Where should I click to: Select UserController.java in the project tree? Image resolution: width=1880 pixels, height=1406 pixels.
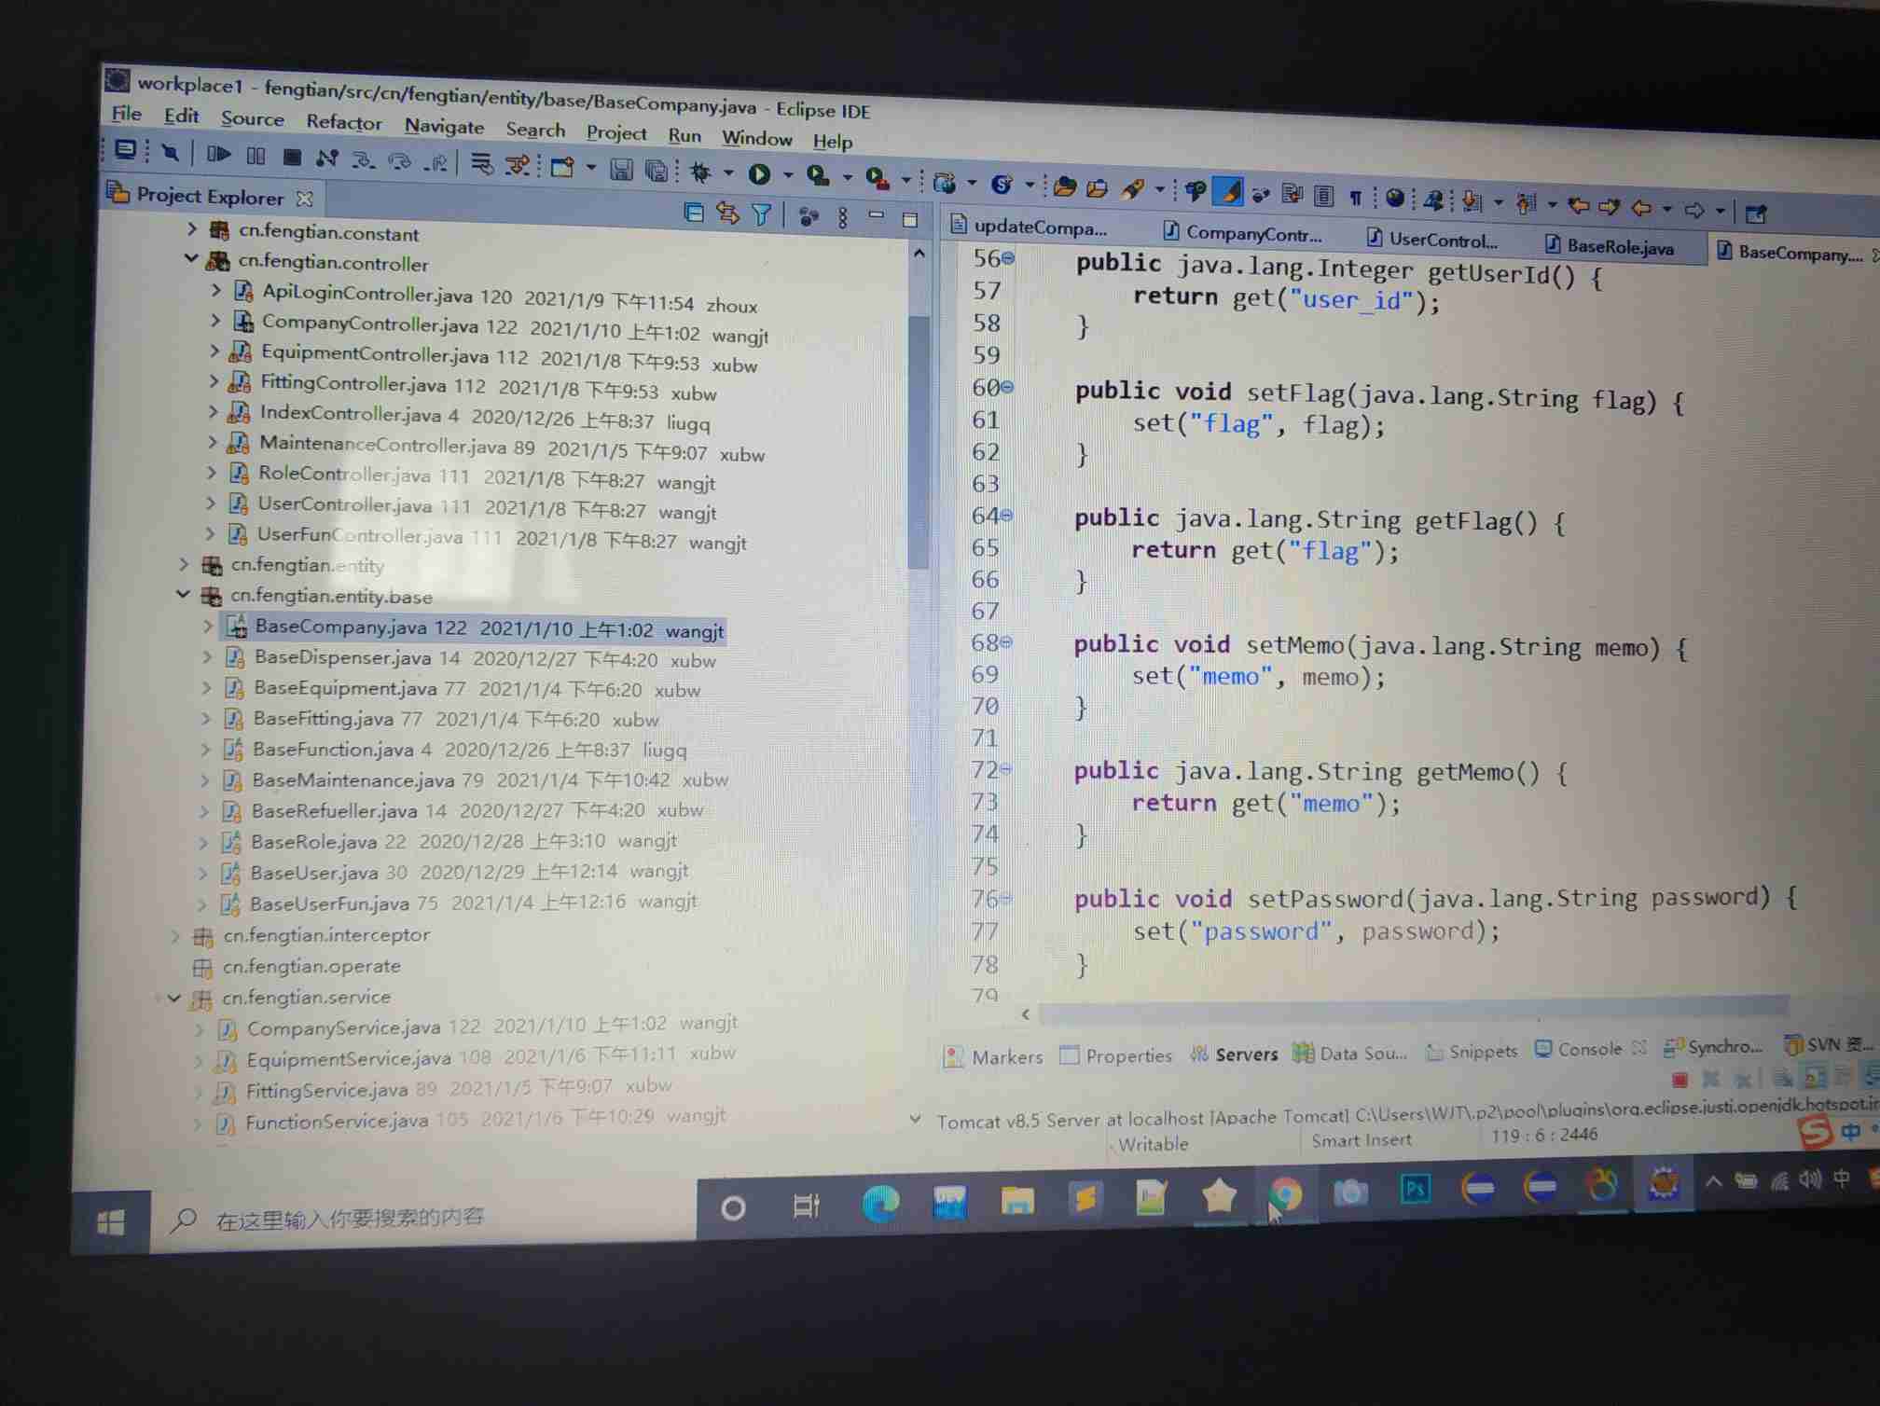pyautogui.click(x=344, y=504)
